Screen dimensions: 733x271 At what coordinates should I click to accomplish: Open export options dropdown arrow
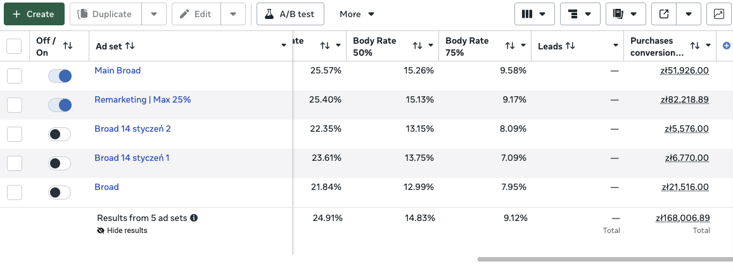pyautogui.click(x=689, y=14)
